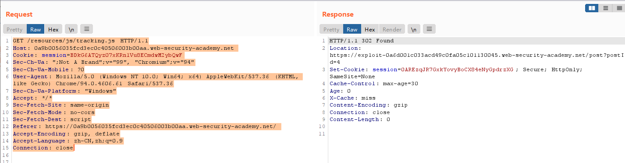The height and width of the screenshot is (163, 625).
Task: Click the Sec-Fetch-Dest: script header
Action: [52, 119]
